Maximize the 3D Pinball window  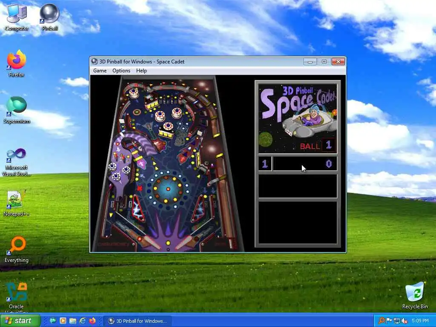324,61
